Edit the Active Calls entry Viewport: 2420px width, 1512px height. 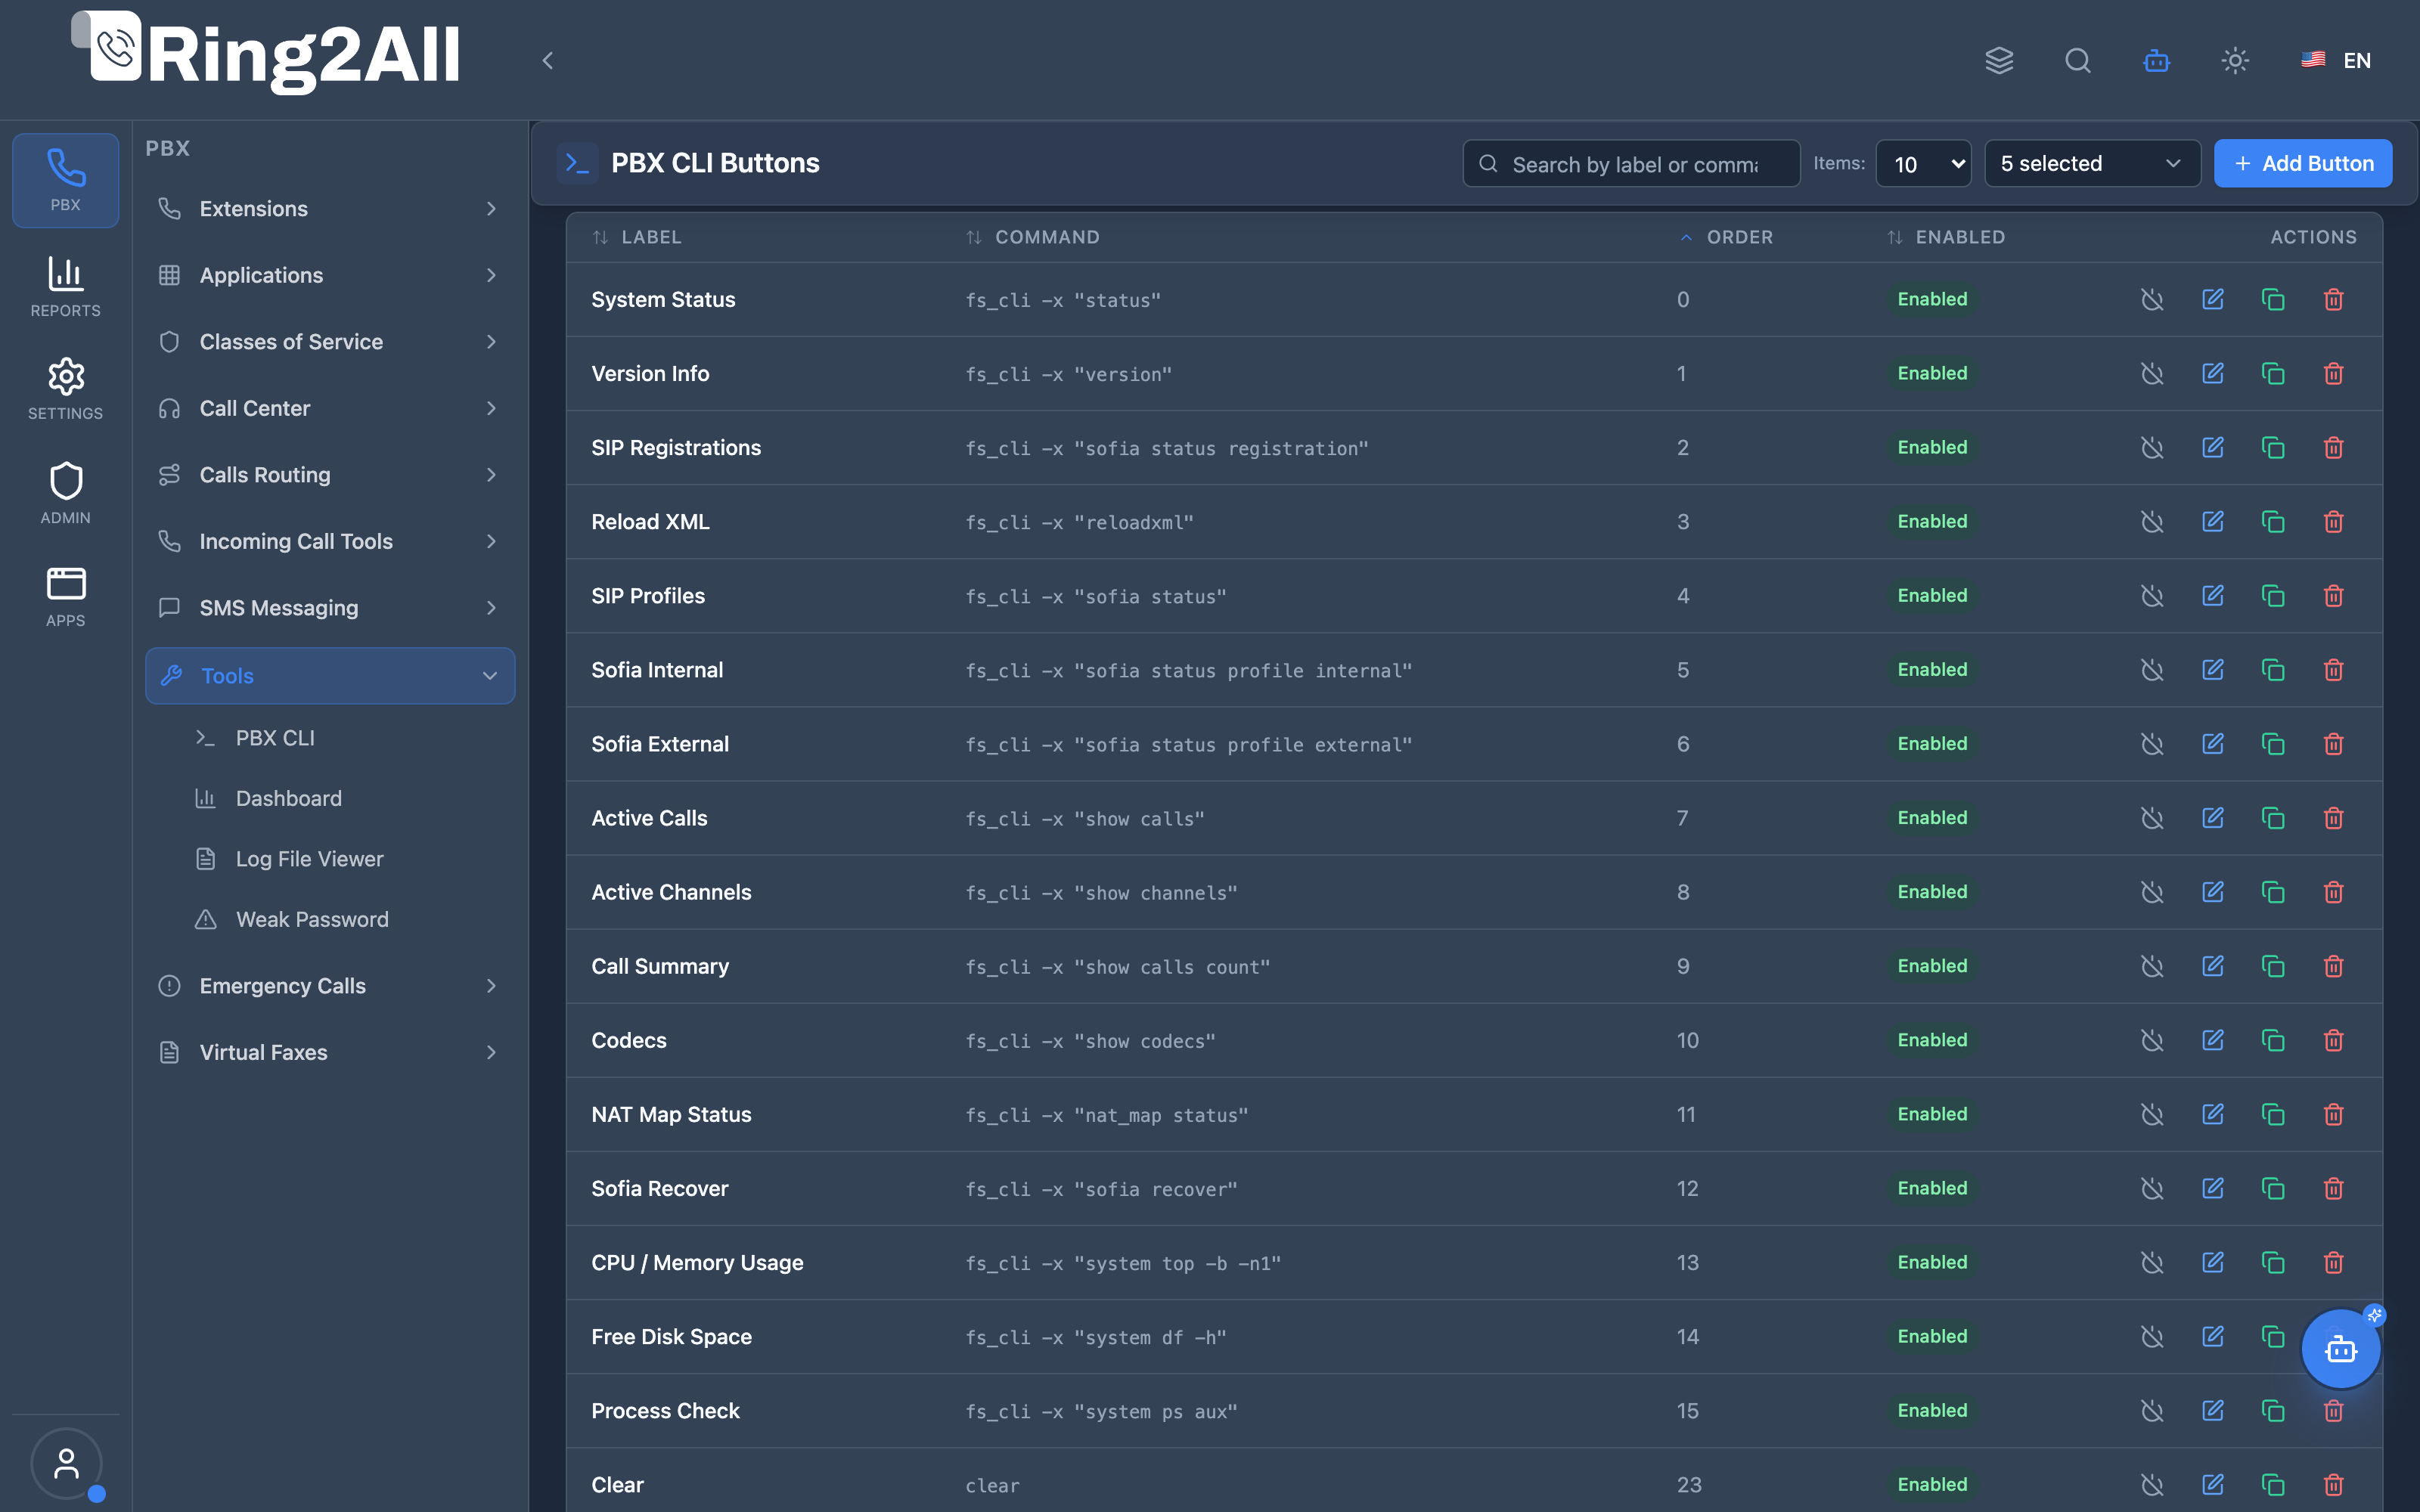(2213, 818)
